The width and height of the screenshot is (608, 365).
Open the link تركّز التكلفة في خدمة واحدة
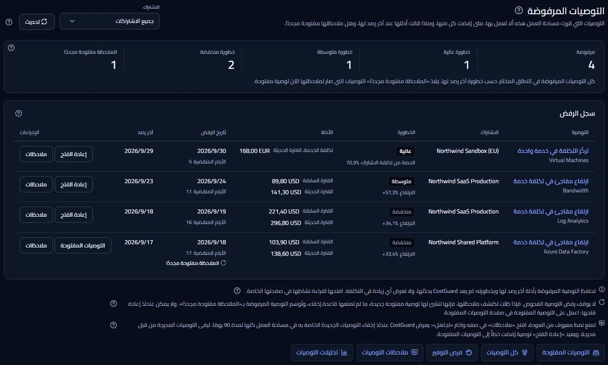tap(553, 151)
